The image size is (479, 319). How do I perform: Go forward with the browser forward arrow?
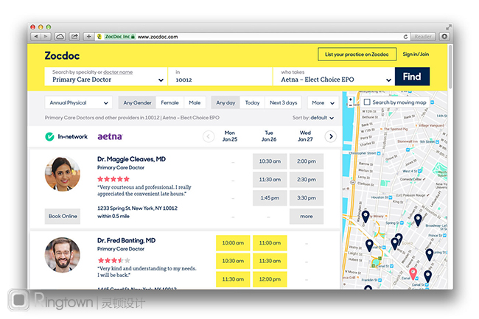[46, 37]
